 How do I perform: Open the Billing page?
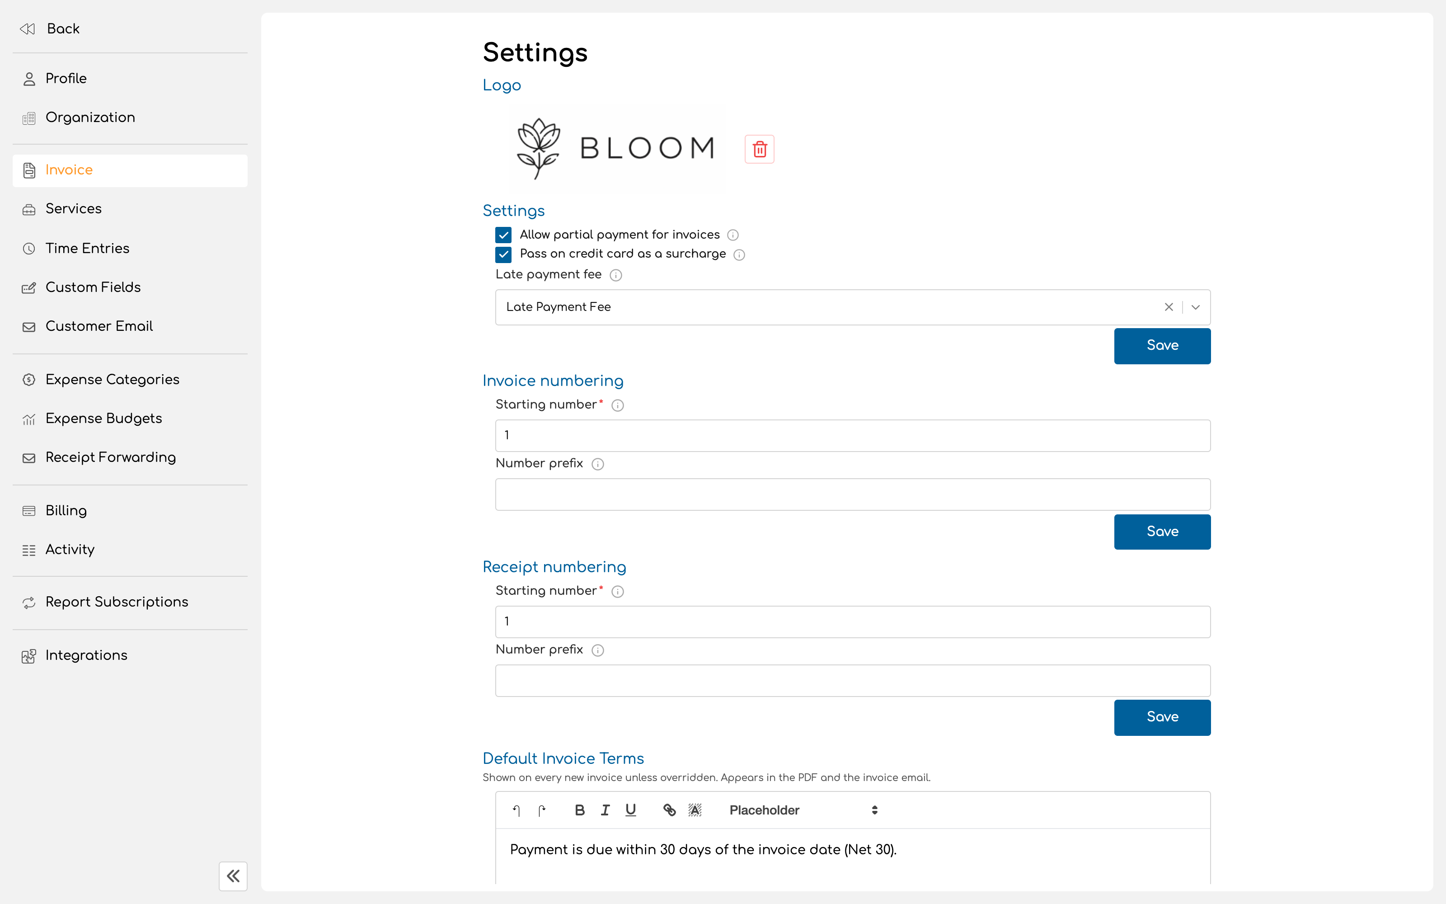[130, 511]
